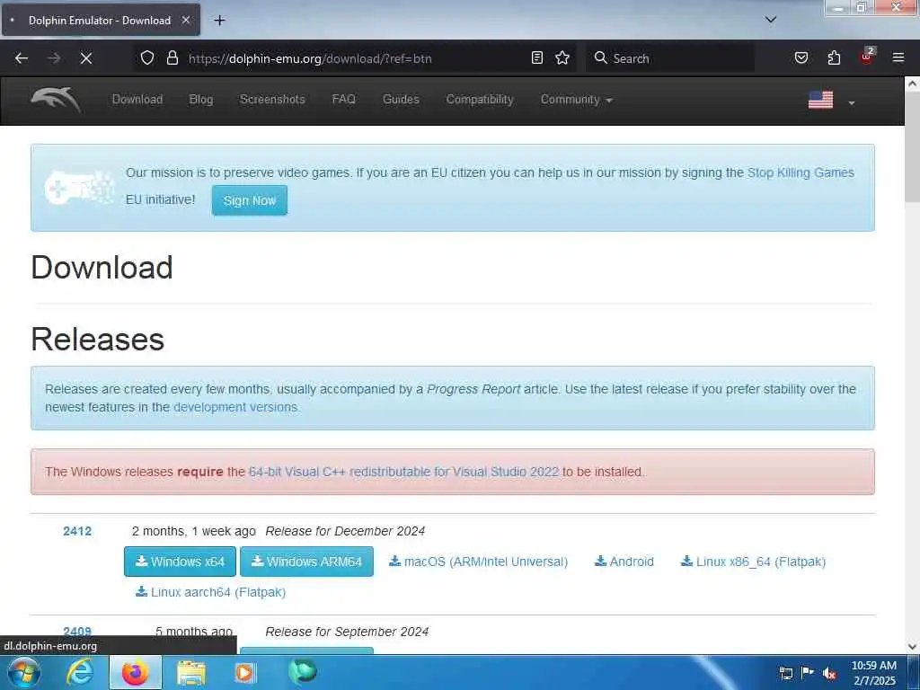This screenshot has height=690, width=920.
Task: Open the language selector caret
Action: [x=852, y=102]
